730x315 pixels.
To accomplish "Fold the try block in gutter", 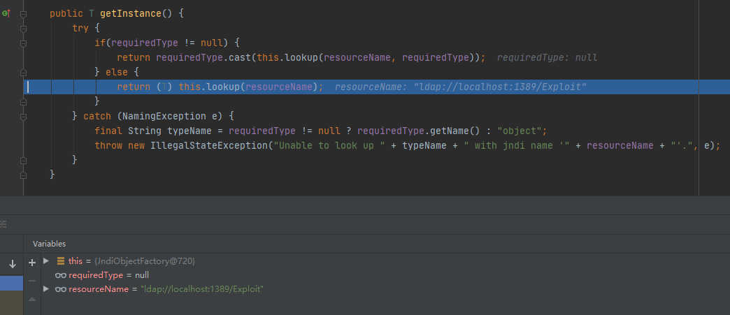I will click(x=23, y=29).
